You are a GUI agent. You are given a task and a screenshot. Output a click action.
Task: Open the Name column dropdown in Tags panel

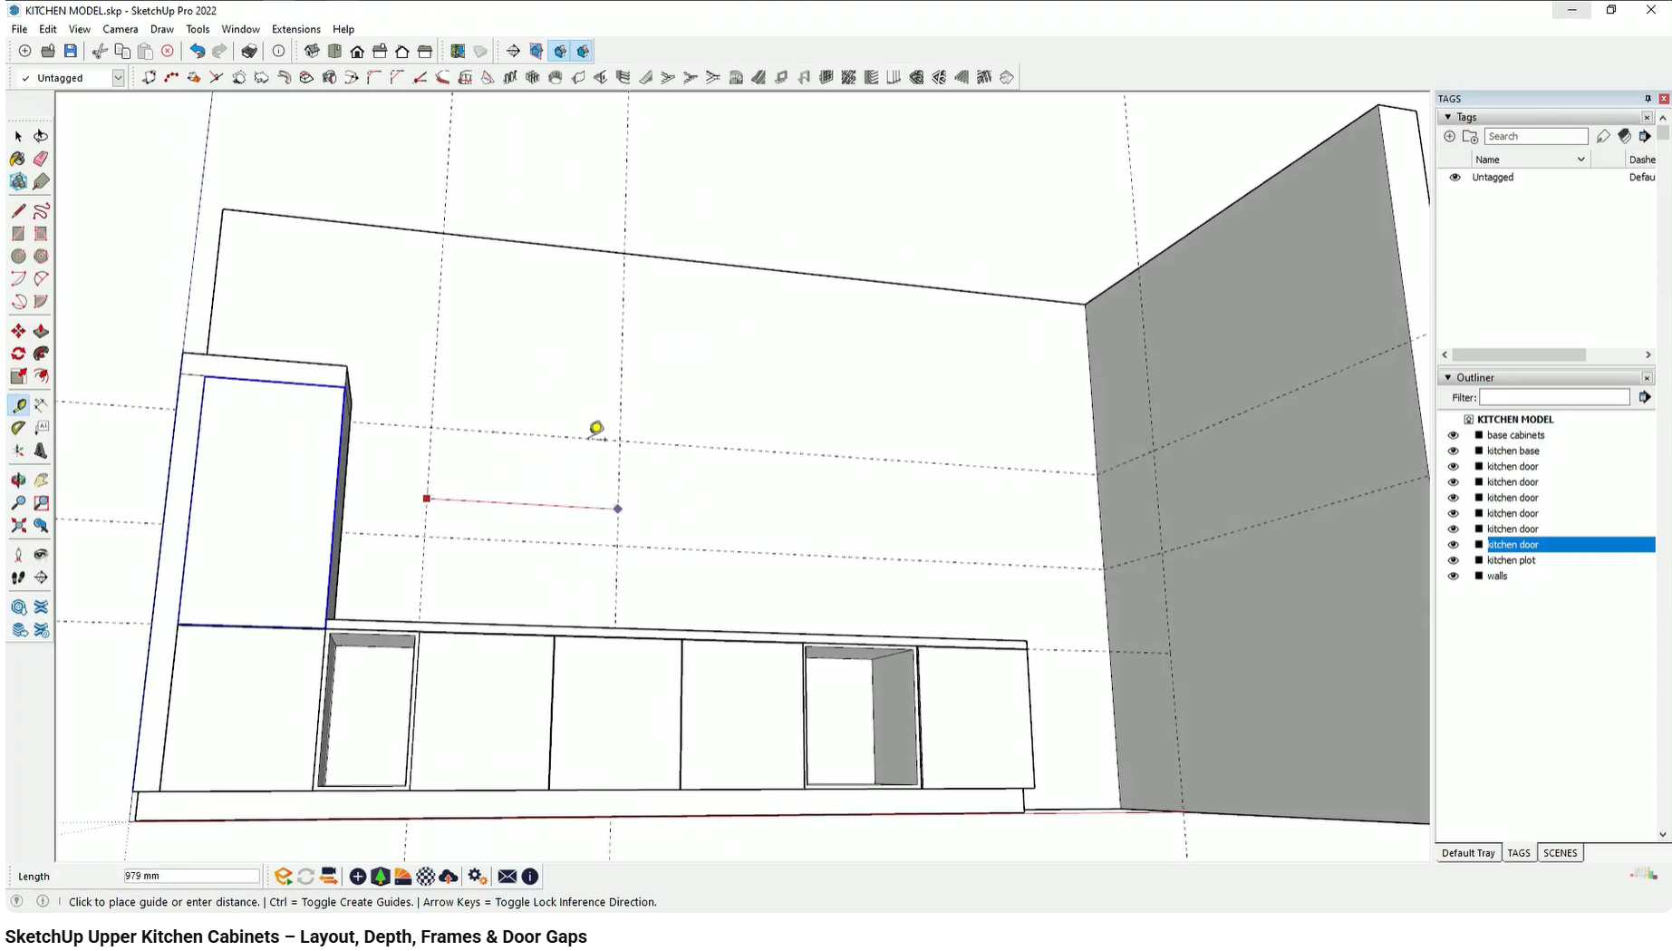click(x=1580, y=159)
